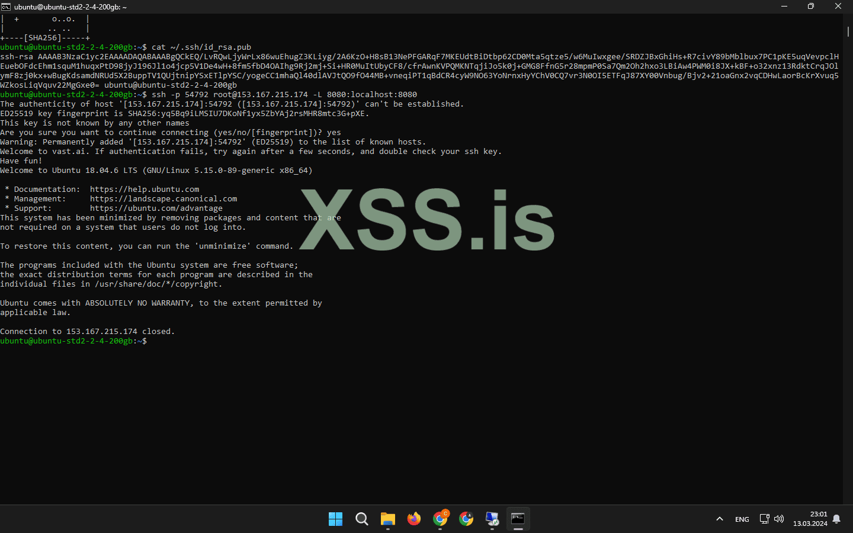Click 'Ubuntu comes with ABSOLUTELY NO WARRANTY' line

click(161, 303)
